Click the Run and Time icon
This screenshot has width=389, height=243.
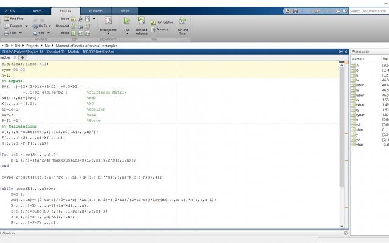click(182, 21)
